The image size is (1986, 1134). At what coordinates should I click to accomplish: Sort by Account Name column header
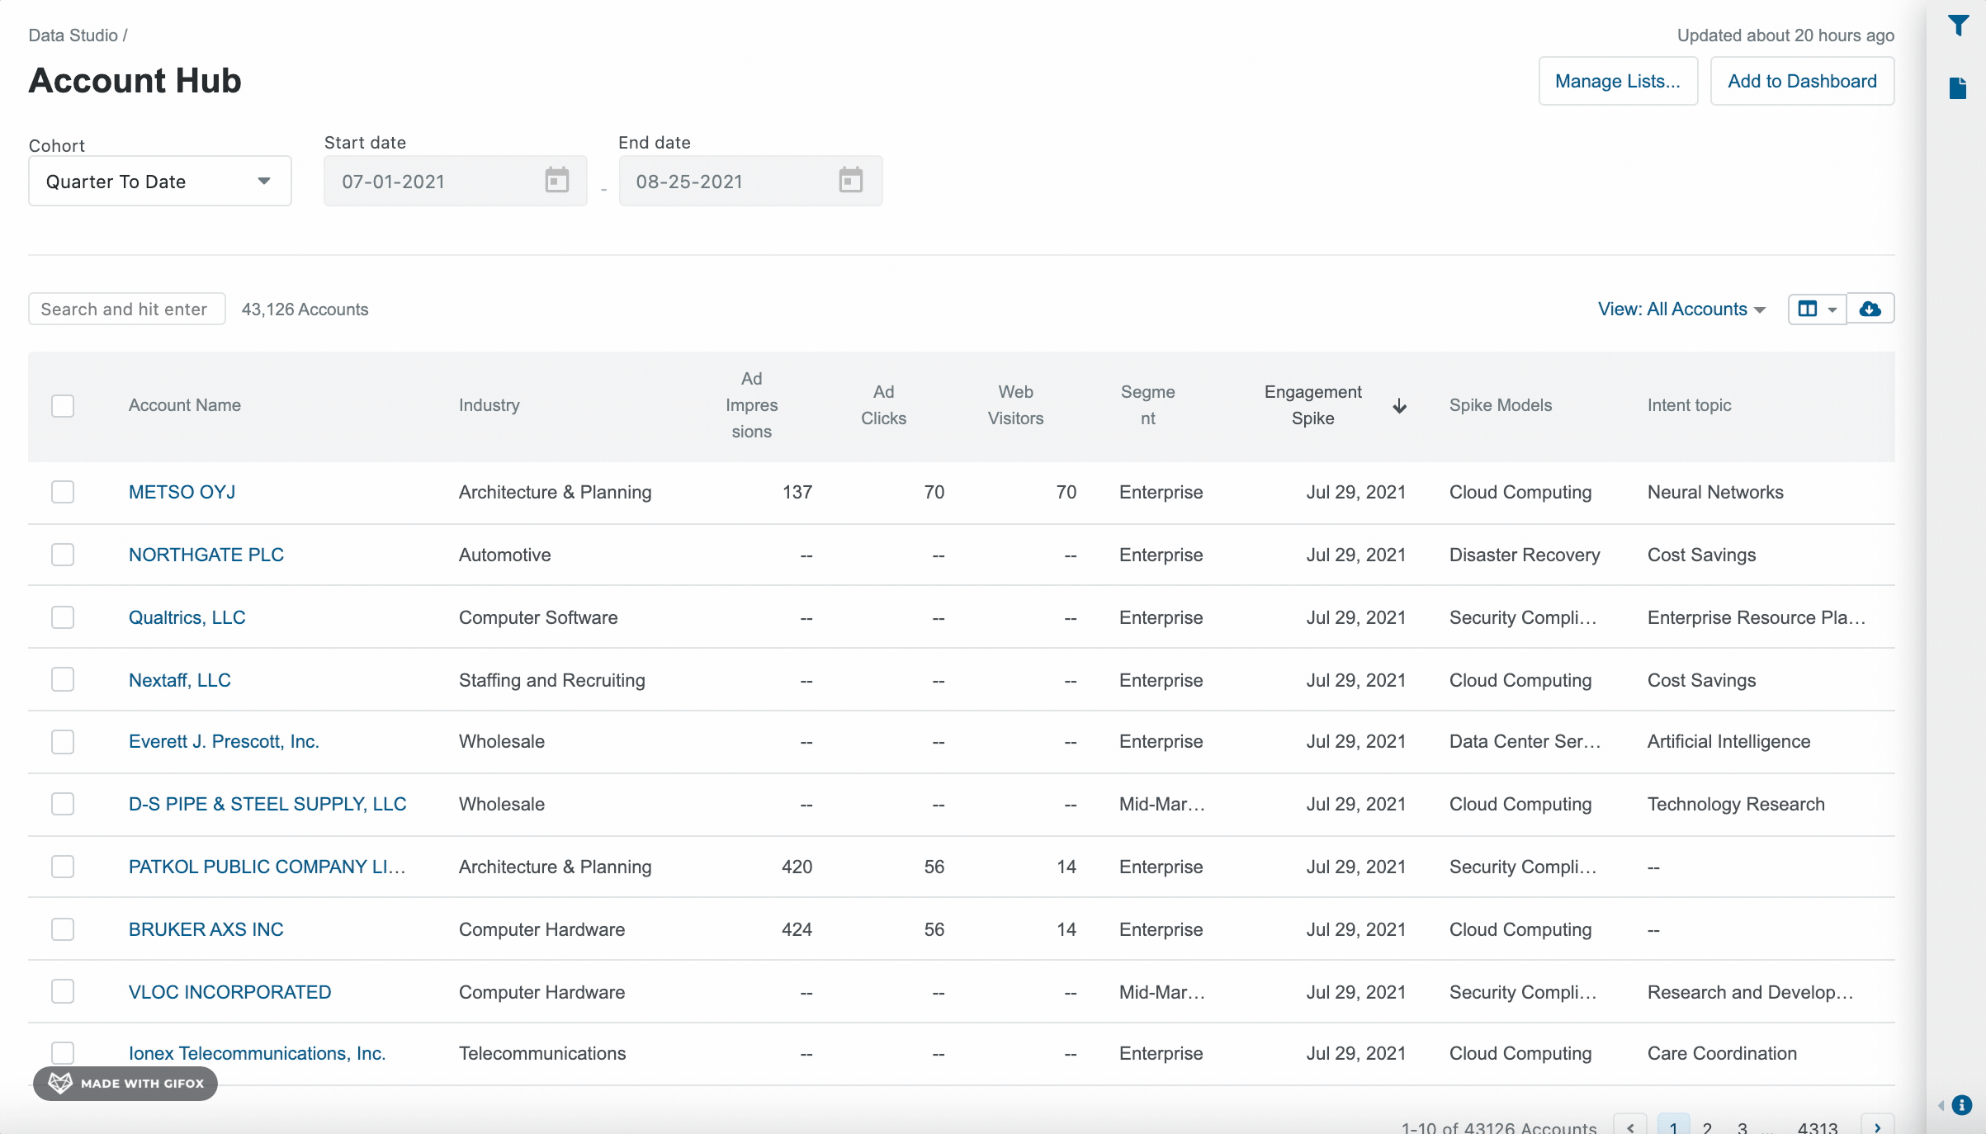tap(185, 405)
